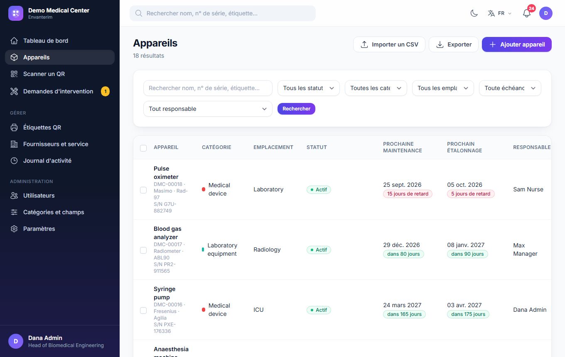Open the Tout responsable dropdown
Viewport: 565px width, 357px height.
[208, 109]
